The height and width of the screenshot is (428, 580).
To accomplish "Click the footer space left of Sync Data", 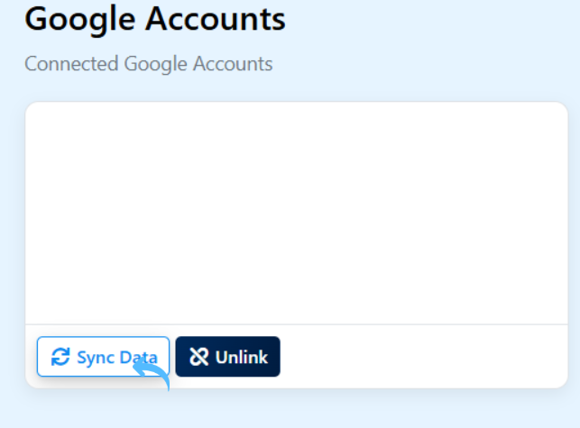I will pos(31,358).
